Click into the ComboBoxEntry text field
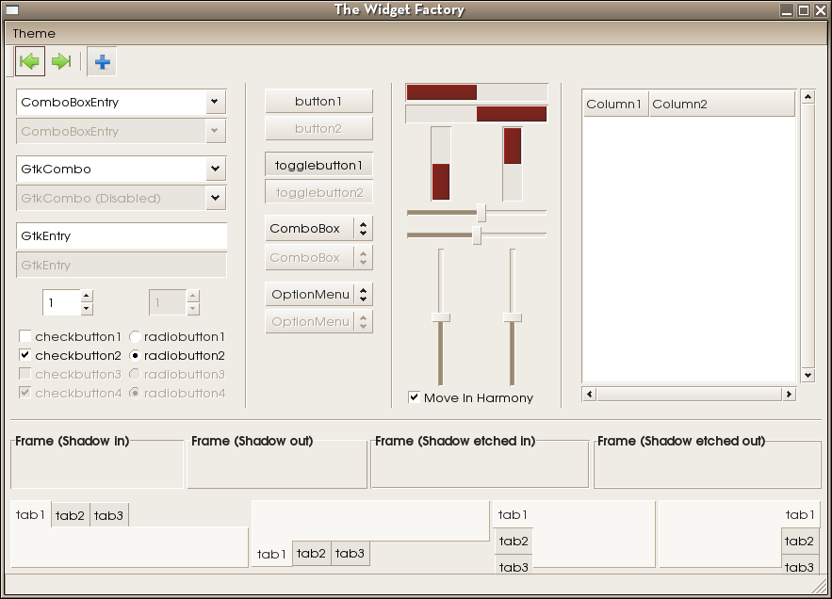Viewport: 832px width, 599px height. point(111,102)
